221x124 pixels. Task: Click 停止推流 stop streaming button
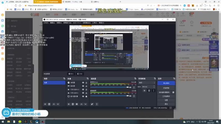tap(166, 83)
